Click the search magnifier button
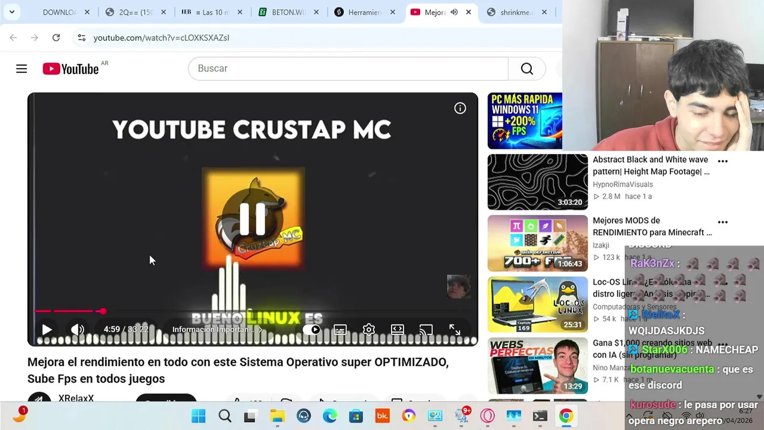 click(526, 69)
